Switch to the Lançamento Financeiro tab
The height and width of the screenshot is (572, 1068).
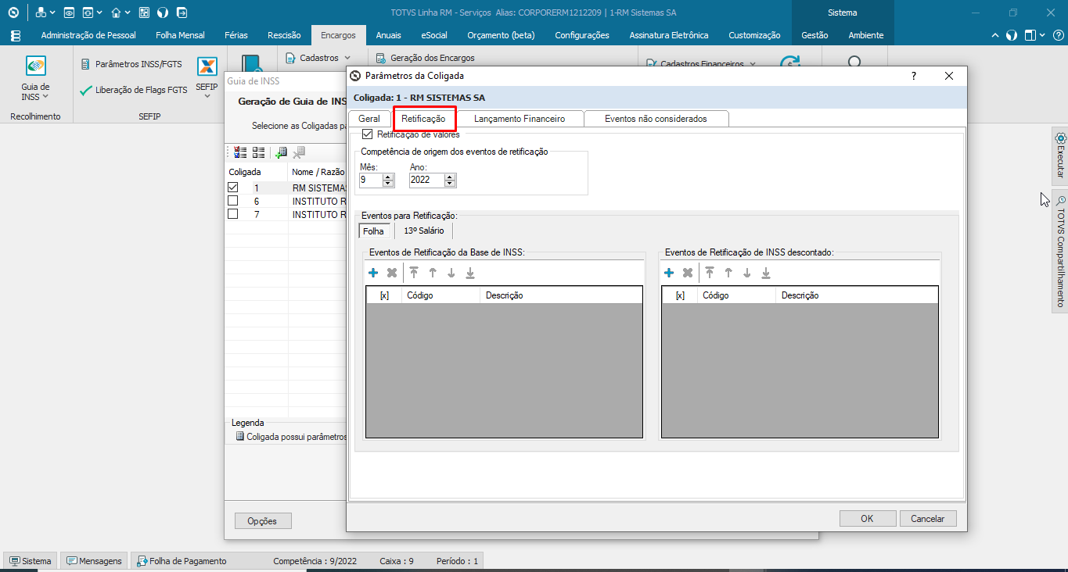pos(520,119)
